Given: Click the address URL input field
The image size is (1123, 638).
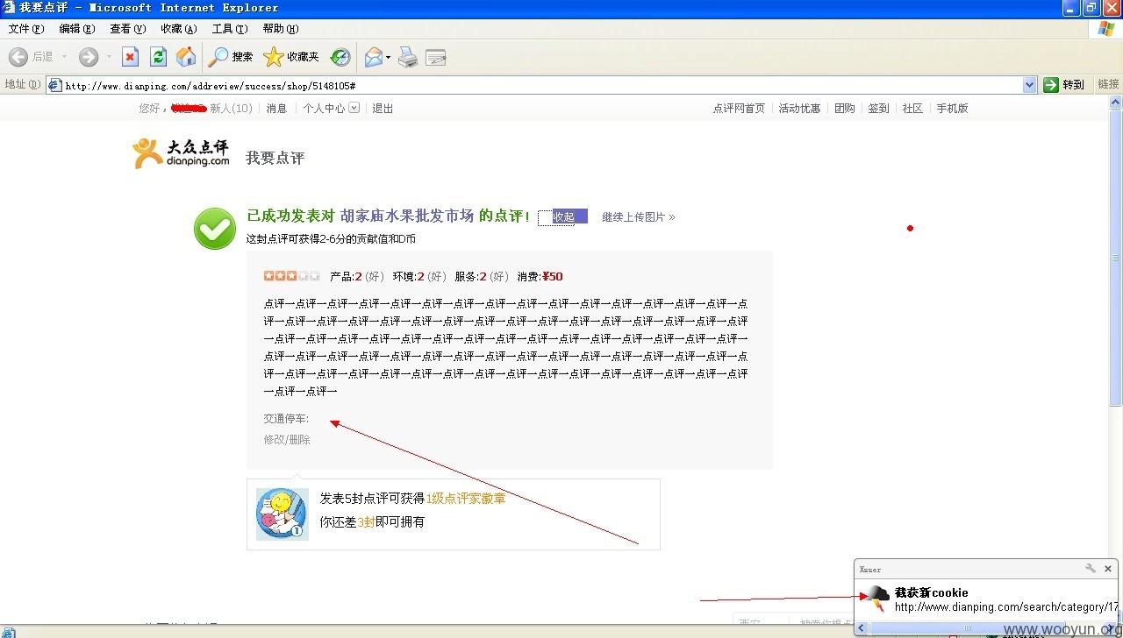Looking at the screenshot, I should click(541, 85).
